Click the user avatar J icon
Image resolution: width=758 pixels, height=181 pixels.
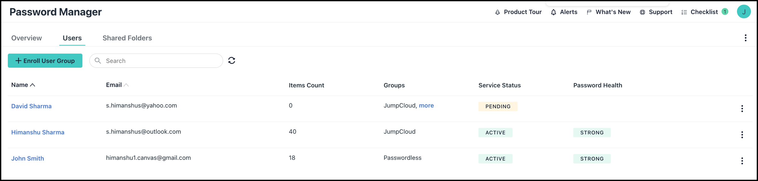pyautogui.click(x=744, y=12)
